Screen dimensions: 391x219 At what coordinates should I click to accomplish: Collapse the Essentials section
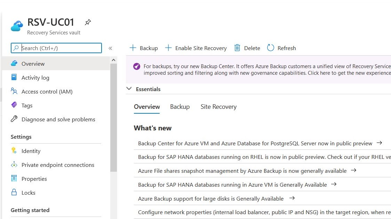(129, 89)
